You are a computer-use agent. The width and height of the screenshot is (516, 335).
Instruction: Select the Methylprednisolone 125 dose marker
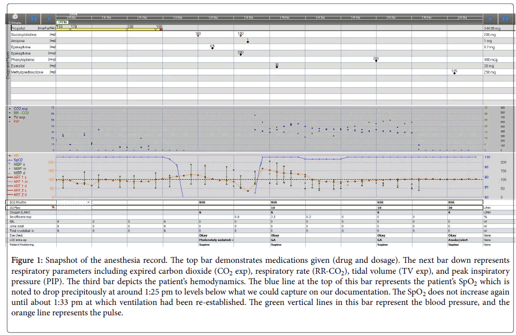click(455, 73)
